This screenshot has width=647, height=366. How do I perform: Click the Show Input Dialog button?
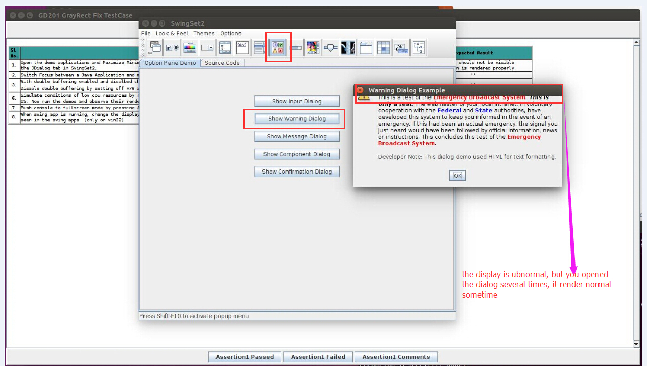point(297,101)
